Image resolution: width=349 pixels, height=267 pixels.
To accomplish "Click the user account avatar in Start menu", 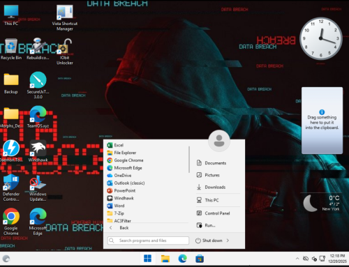I will [x=219, y=141].
